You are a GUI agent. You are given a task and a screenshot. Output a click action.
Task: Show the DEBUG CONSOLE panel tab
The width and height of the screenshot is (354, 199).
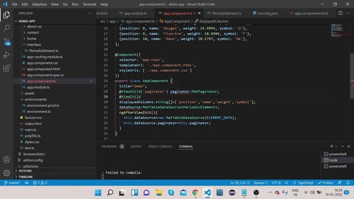coord(160,146)
